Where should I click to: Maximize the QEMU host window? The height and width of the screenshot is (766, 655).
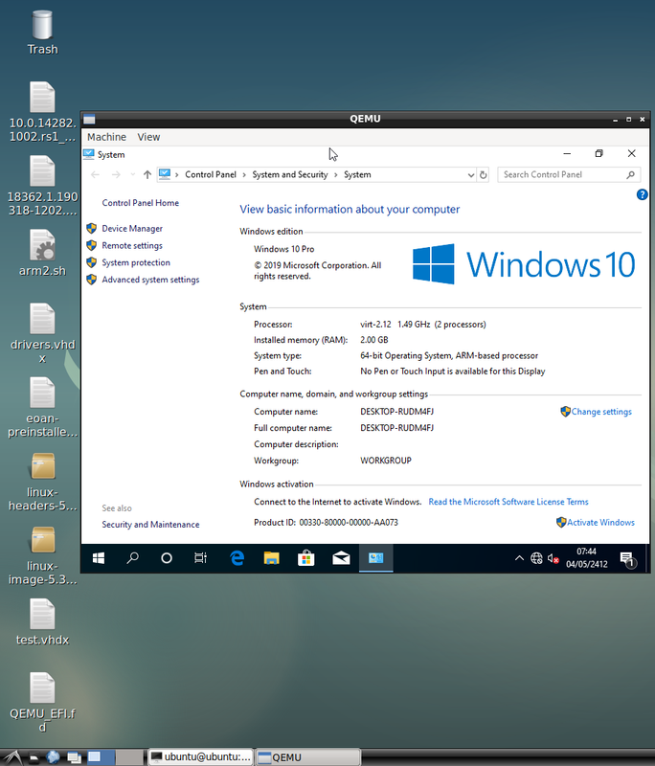tap(628, 119)
